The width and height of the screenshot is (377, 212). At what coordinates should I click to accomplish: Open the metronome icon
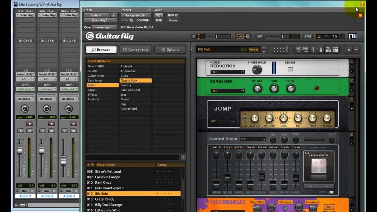[x=321, y=49]
